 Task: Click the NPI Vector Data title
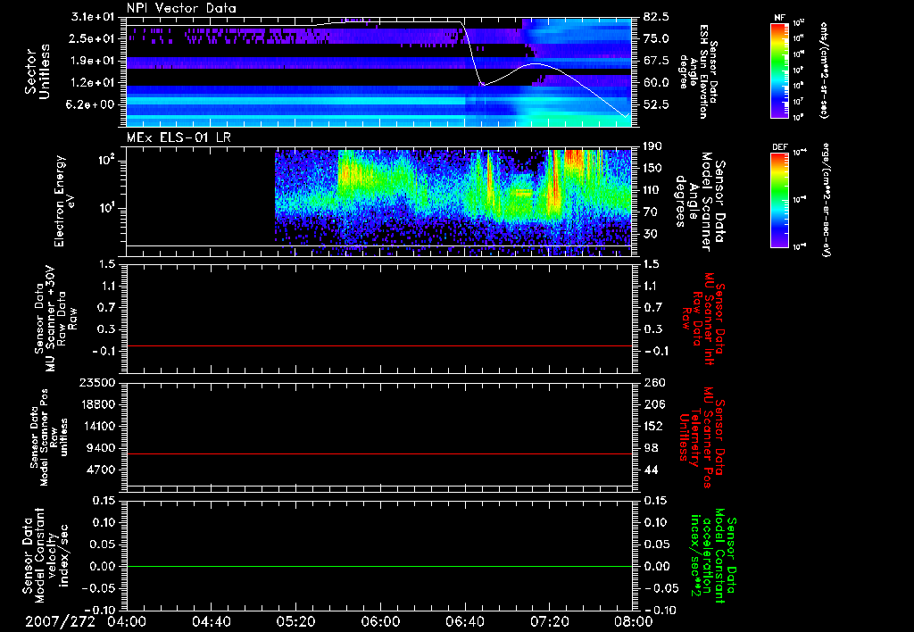(x=181, y=8)
